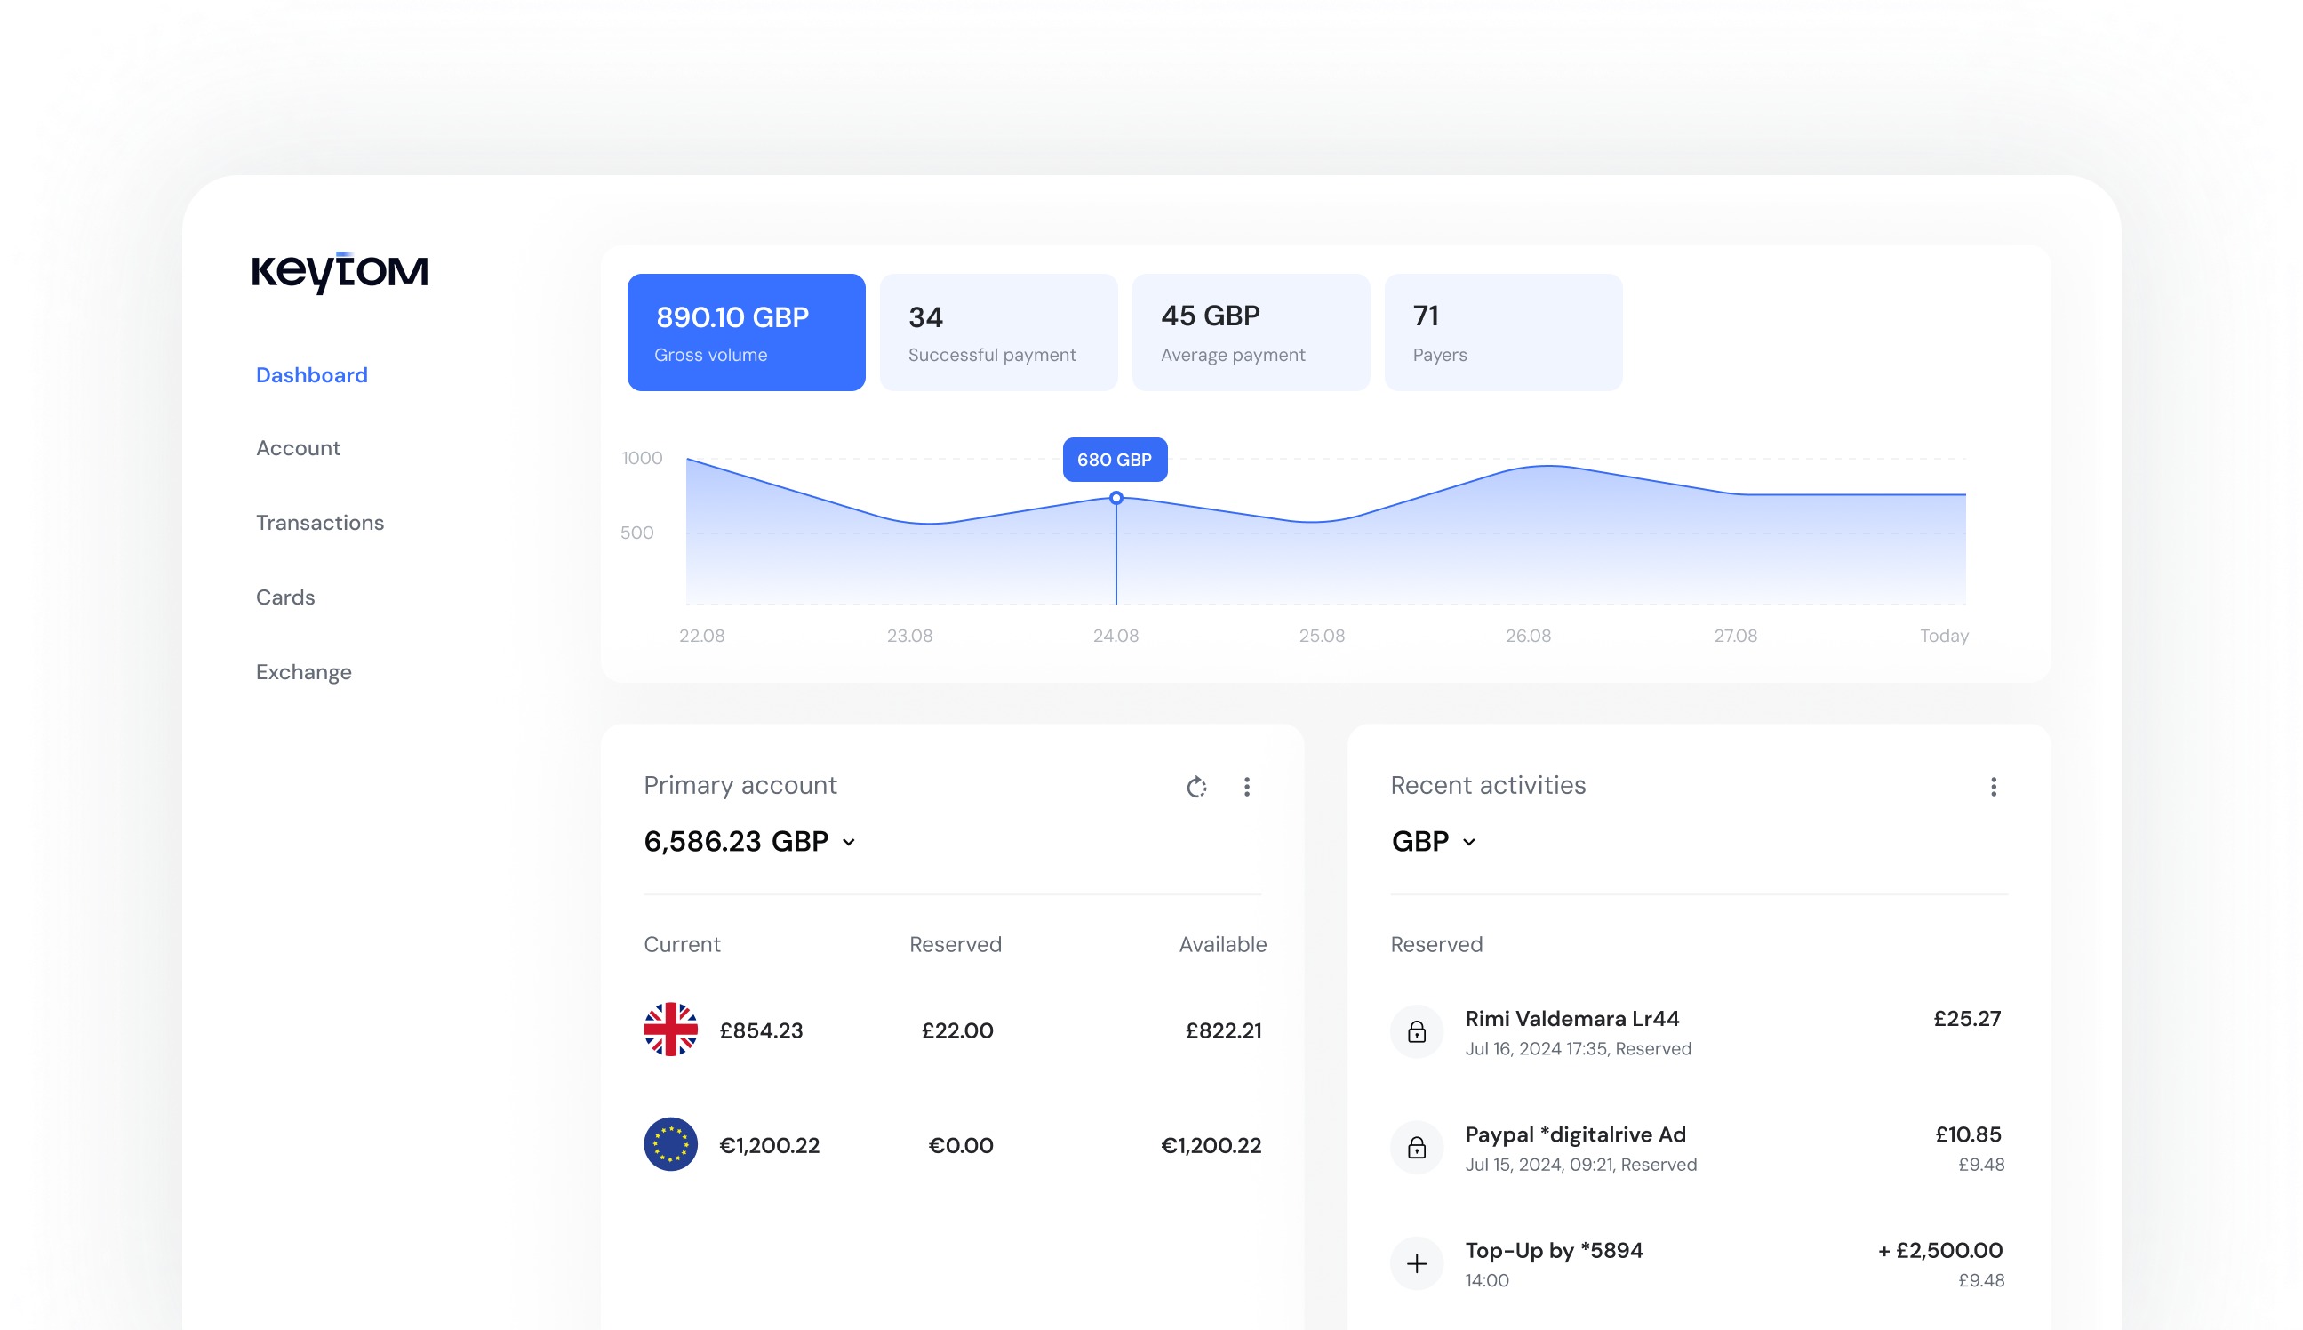This screenshot has width=2303, height=1330.
Task: Refresh the Primary account balance
Action: pyautogui.click(x=1196, y=787)
